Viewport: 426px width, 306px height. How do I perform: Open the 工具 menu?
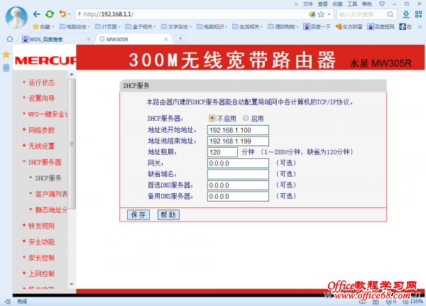[352, 4]
